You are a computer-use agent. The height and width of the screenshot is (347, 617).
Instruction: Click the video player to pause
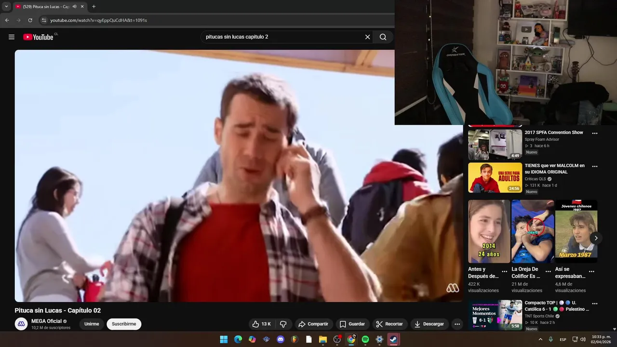click(x=239, y=176)
